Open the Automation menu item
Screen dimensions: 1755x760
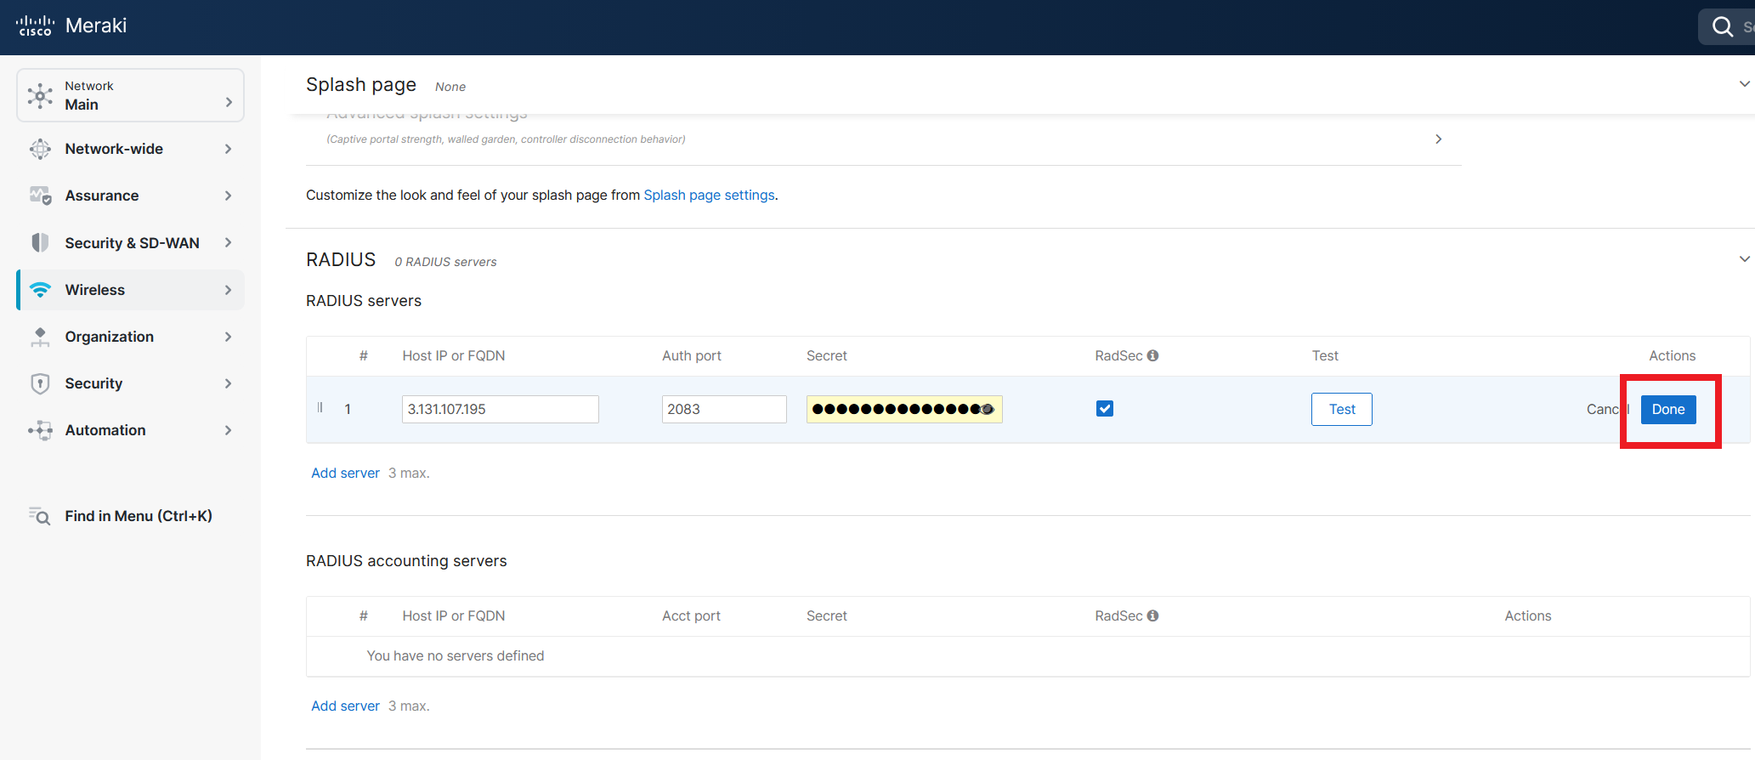[131, 430]
